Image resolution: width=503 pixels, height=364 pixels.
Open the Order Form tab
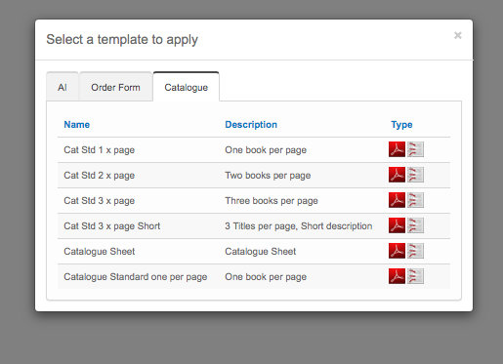(x=115, y=87)
